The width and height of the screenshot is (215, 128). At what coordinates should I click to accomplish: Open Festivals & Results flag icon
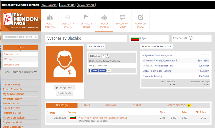point(86,17)
